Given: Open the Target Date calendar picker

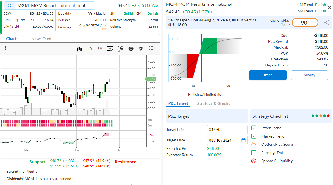Looking at the screenshot, I should [243, 140].
